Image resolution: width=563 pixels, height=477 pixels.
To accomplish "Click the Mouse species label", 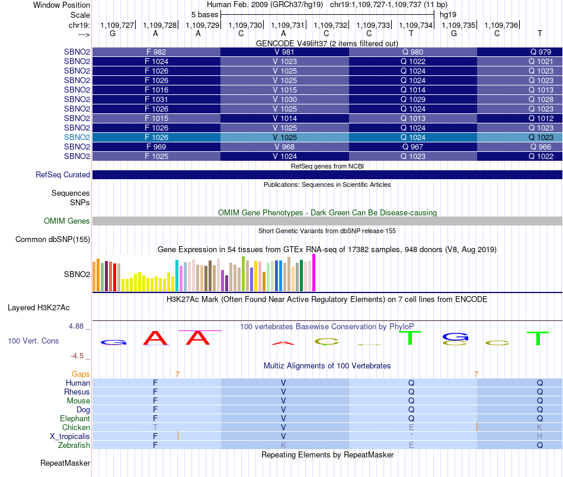I will click(x=78, y=401).
